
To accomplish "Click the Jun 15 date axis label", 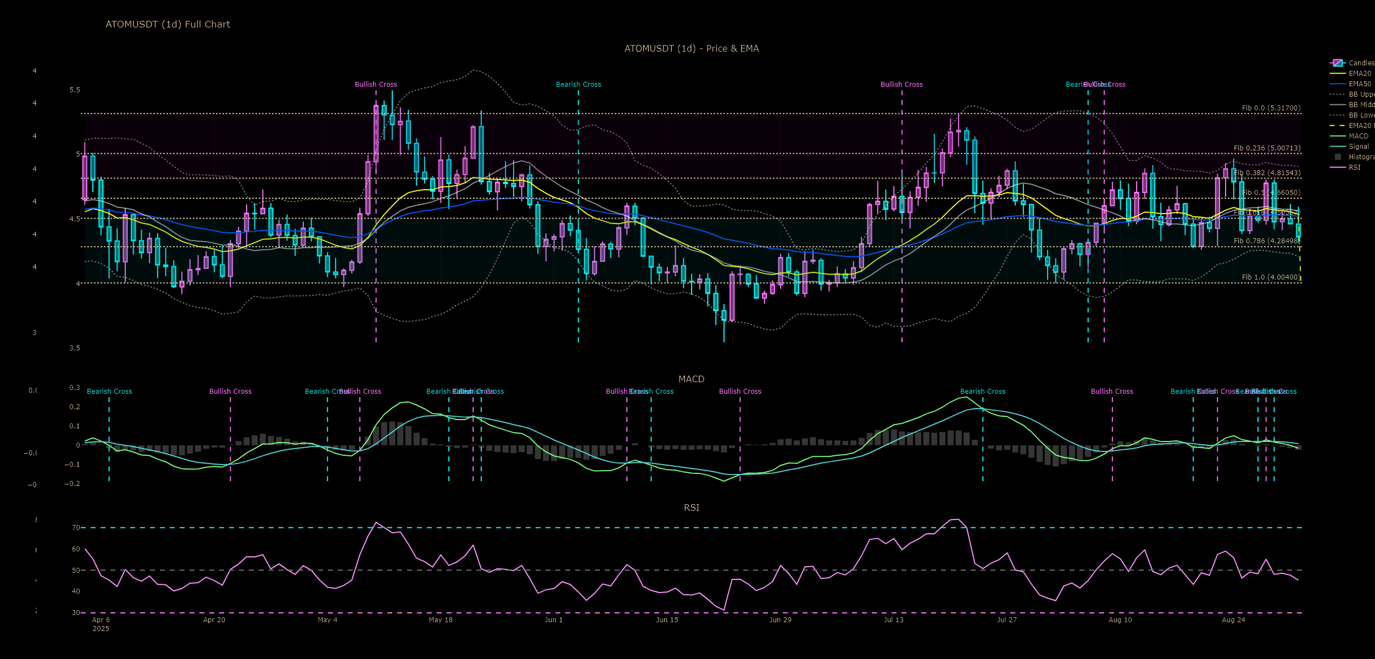I will (x=667, y=620).
